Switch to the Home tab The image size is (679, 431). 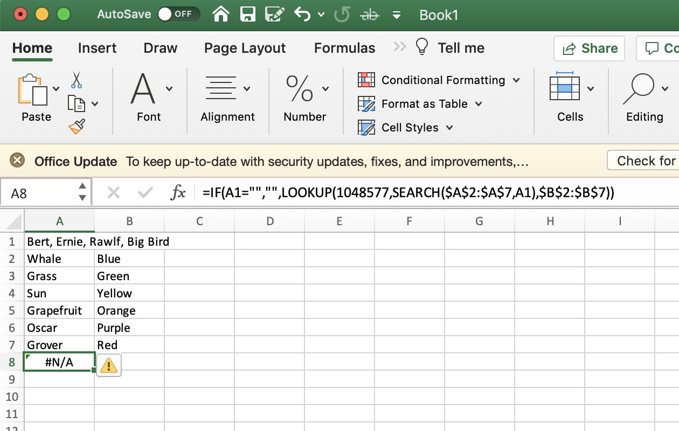(x=32, y=48)
